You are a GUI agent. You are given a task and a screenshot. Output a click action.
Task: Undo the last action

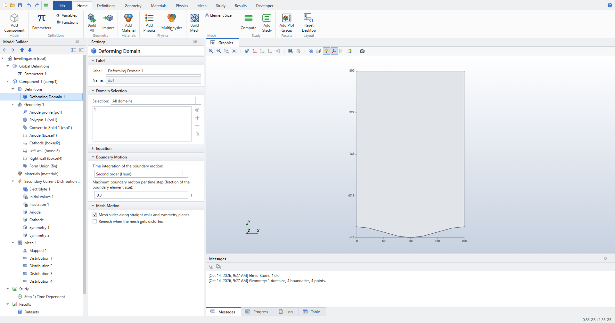tap(29, 5)
